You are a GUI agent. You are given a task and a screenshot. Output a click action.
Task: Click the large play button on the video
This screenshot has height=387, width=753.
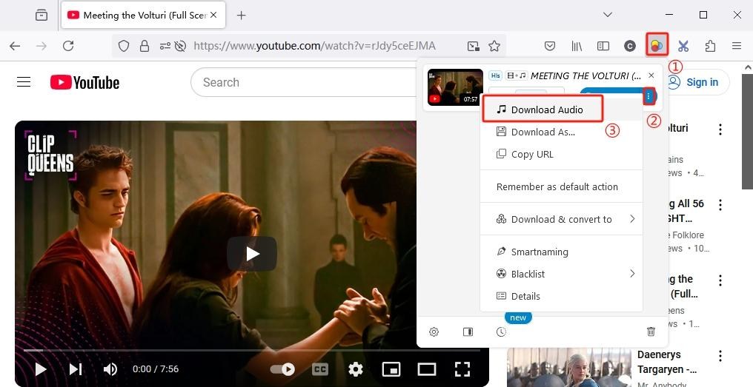click(x=252, y=254)
